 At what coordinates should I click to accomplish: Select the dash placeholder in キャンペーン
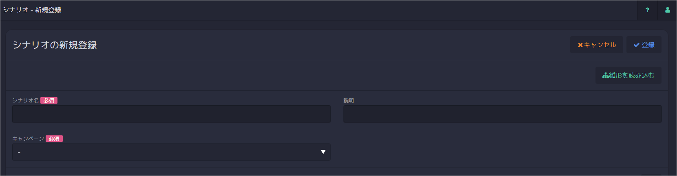coord(19,152)
